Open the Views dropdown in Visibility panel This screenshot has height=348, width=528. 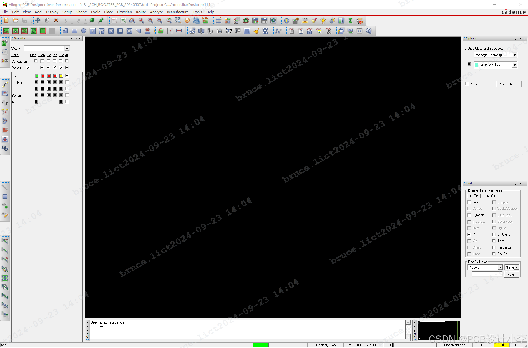pyautogui.click(x=67, y=49)
